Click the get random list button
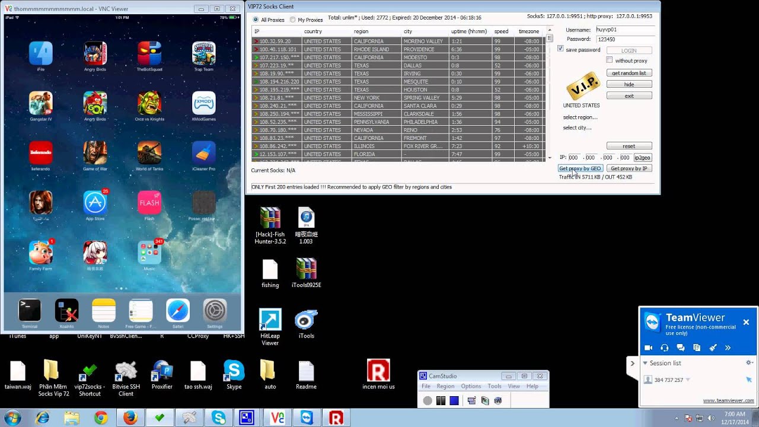Screen dimensions: 759x427 629,73
